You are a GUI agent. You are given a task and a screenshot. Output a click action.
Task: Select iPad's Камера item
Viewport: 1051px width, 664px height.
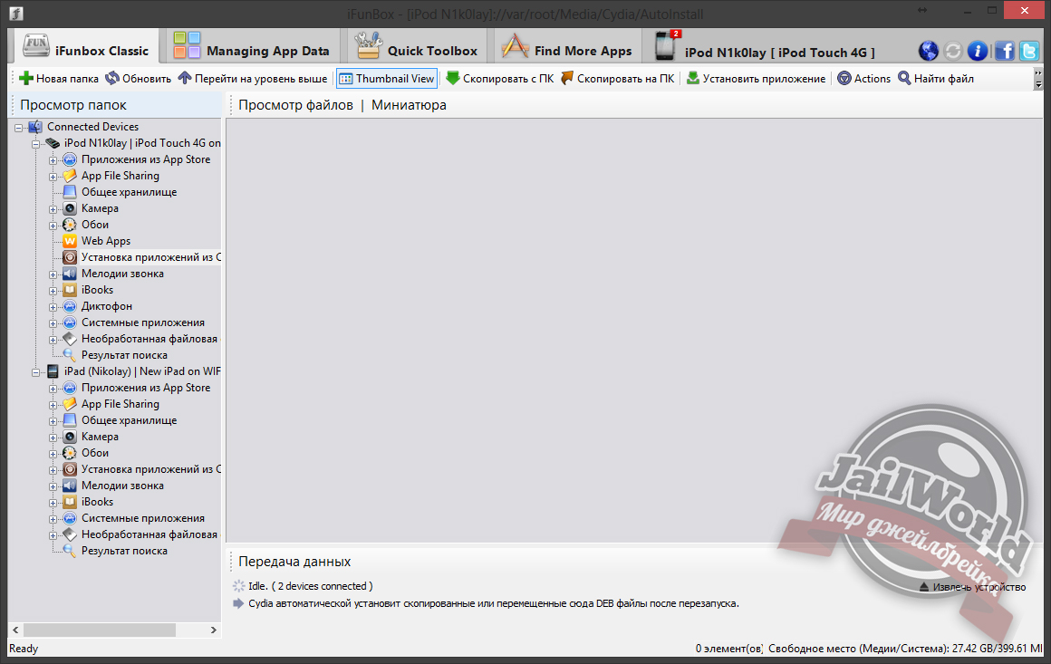pos(100,437)
